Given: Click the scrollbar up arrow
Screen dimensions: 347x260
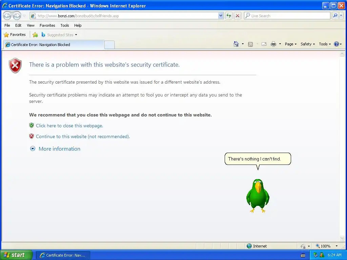Looking at the screenshot, I should point(342,54).
